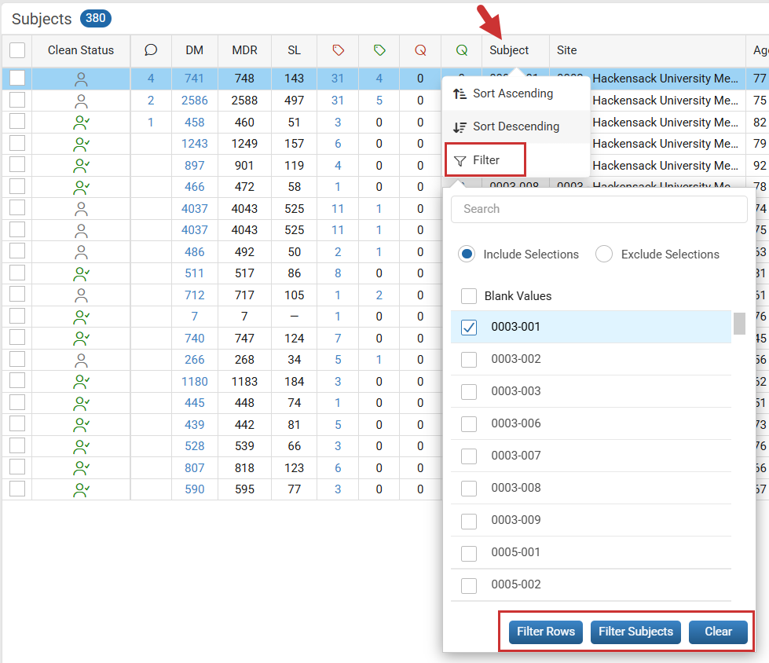
Task: Uncheck the 0003-001 filter checkbox
Action: pyautogui.click(x=469, y=327)
